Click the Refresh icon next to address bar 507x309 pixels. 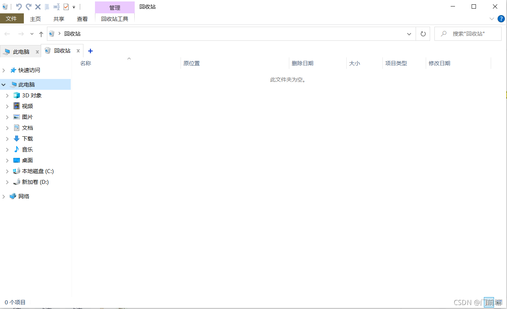pyautogui.click(x=422, y=34)
